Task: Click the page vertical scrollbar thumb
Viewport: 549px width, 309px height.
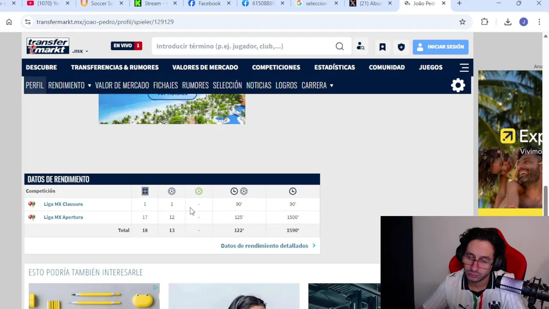Action: 546,200
